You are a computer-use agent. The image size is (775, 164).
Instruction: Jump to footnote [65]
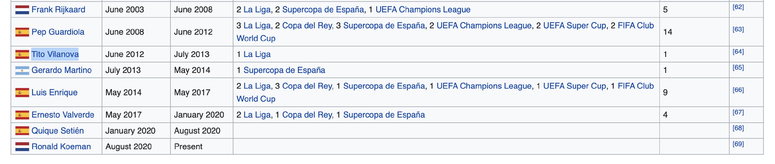pyautogui.click(x=738, y=67)
